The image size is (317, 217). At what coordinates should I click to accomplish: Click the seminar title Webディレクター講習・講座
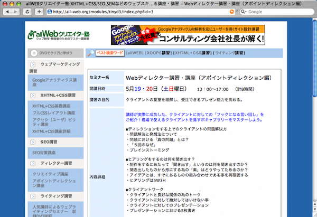(199, 78)
